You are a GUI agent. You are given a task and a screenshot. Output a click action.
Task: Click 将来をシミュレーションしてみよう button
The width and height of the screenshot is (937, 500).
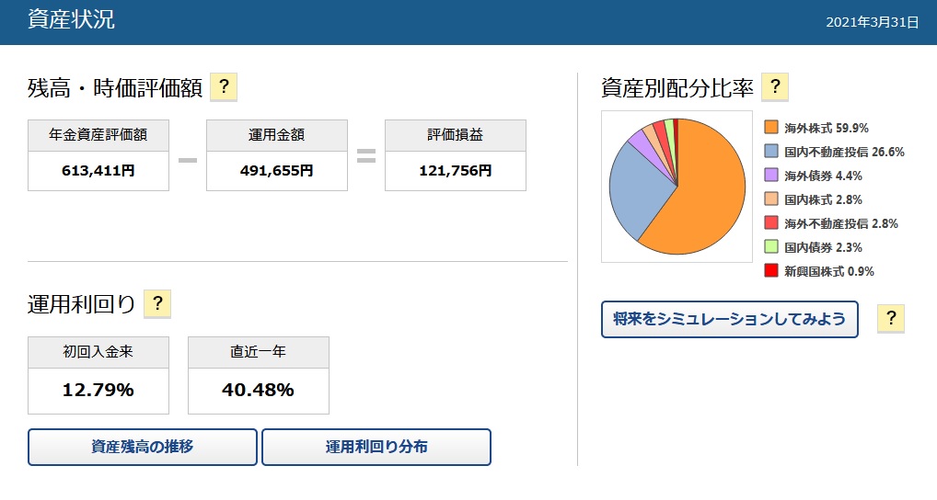point(730,319)
